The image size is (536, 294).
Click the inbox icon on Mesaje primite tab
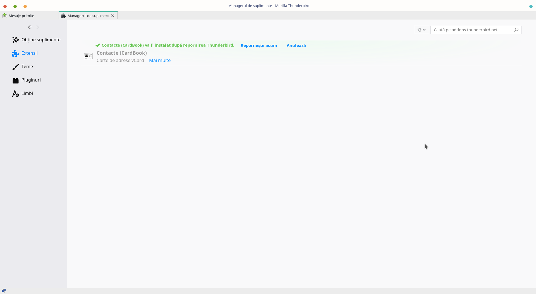tap(5, 16)
